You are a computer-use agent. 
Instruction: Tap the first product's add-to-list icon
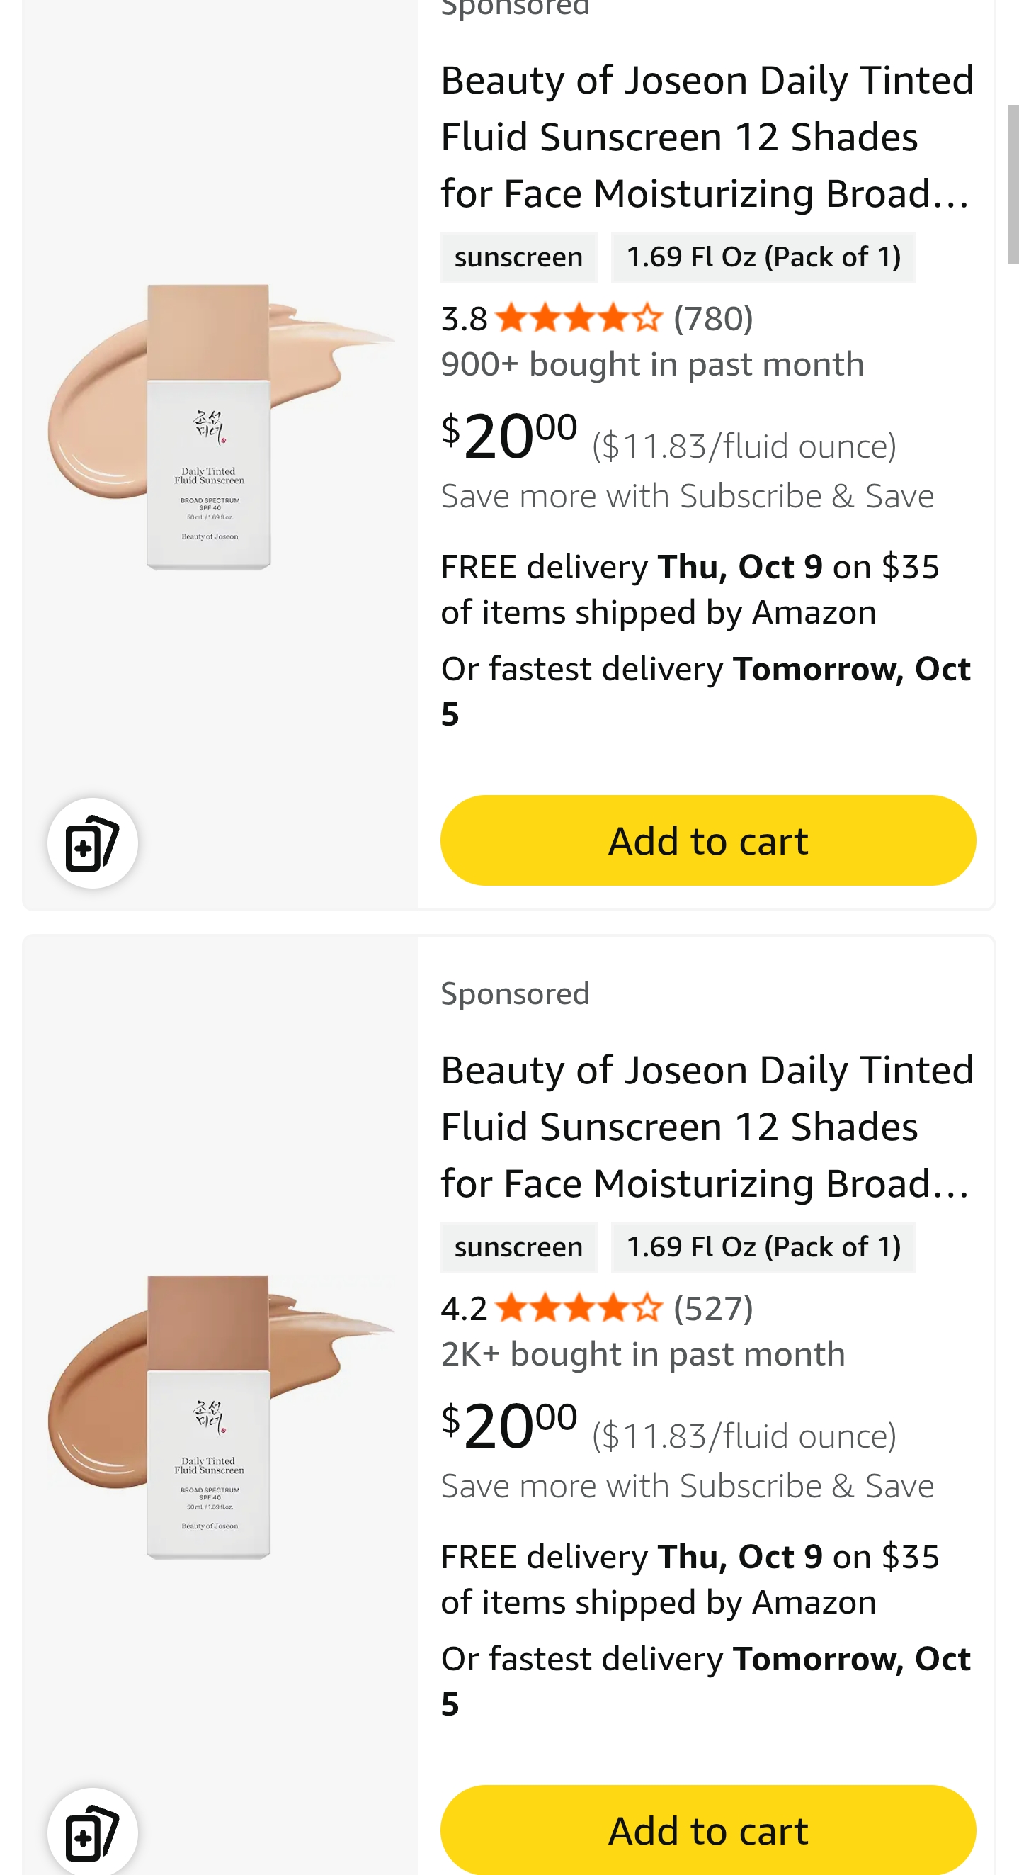click(x=92, y=843)
